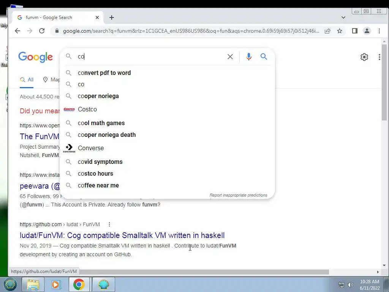Open the Chrome profile avatar

coord(367,31)
